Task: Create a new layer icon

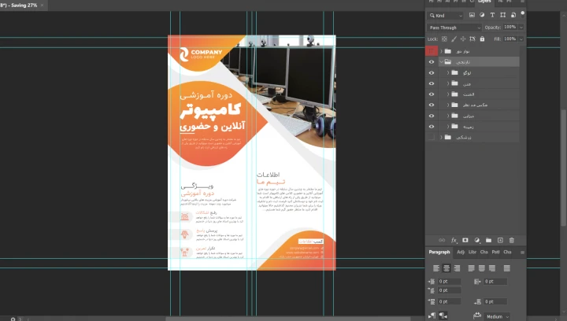Action: [500, 240]
